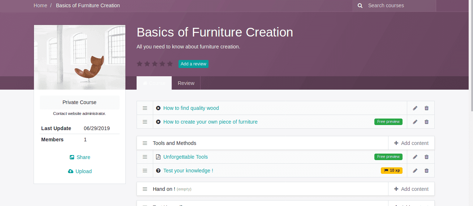Viewport: 473px width, 206px height.
Task: Click the Search courses input field
Action: tap(400, 5)
